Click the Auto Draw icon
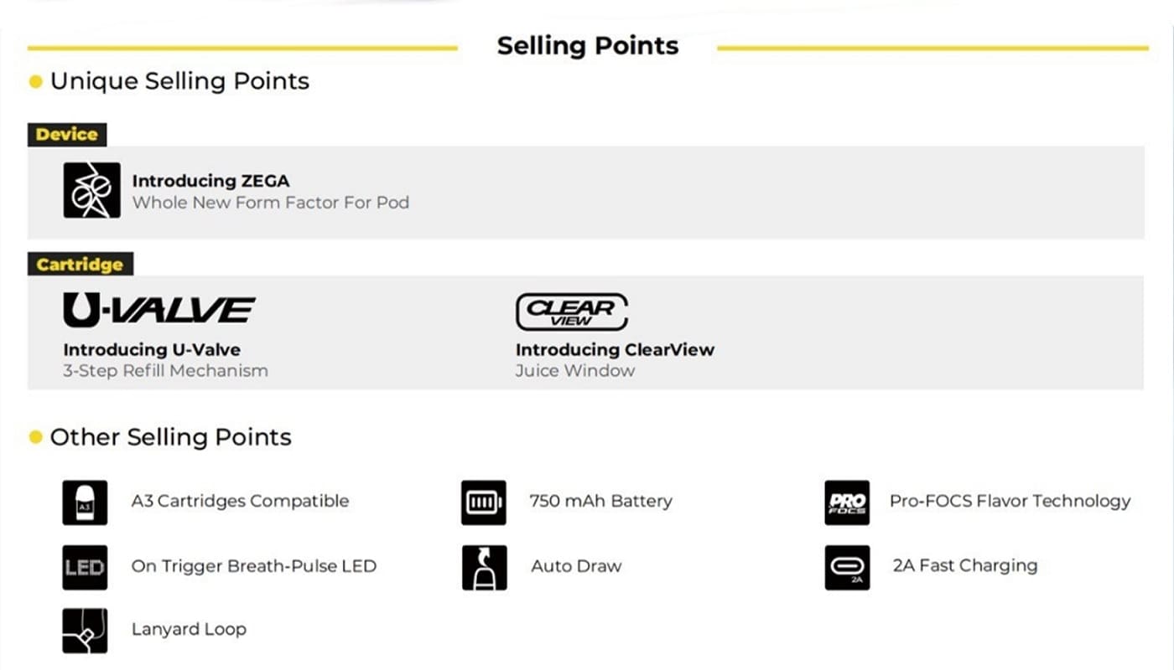The height and width of the screenshot is (670, 1174). (x=484, y=568)
